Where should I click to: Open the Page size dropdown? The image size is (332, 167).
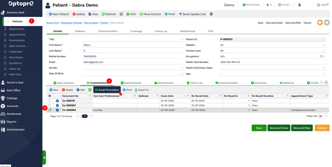click(323, 116)
